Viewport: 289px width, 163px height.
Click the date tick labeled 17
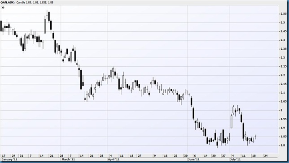tap(4, 156)
